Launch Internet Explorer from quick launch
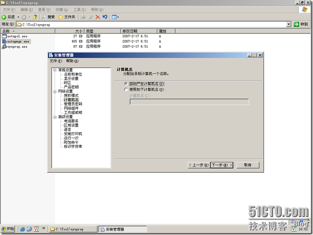 pos(22,229)
